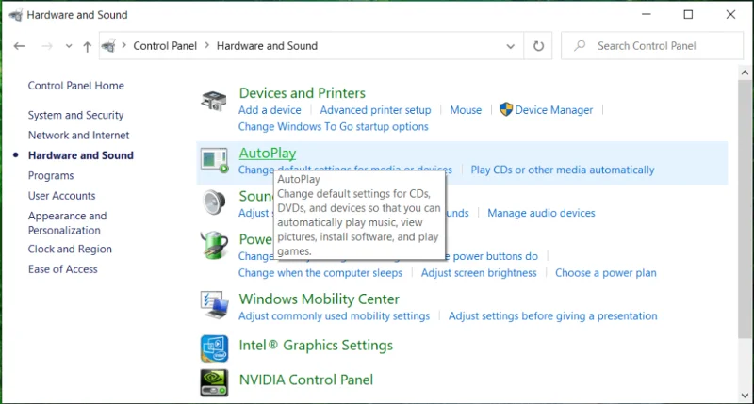
Task: Click the vertical scrollbar down arrow
Action: point(745,396)
